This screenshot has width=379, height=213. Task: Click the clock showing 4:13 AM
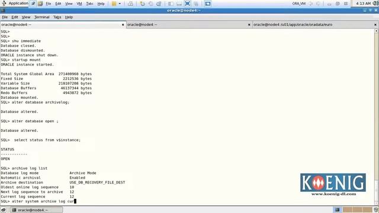(x=363, y=4)
